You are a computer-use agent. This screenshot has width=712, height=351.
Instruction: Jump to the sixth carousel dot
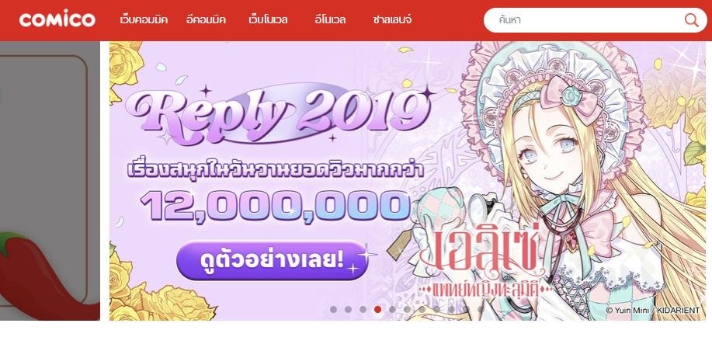tap(408, 309)
